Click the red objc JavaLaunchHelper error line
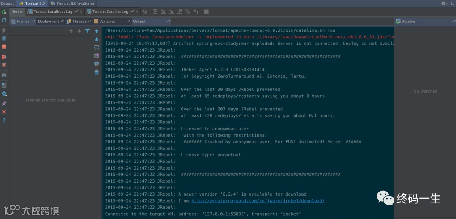Viewport: 456px width, 219px height. coord(250,37)
